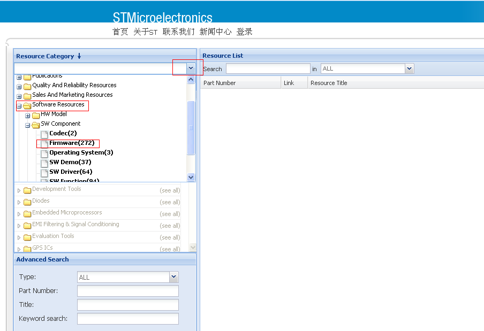Click see all for EMI Filtering

coord(170,226)
